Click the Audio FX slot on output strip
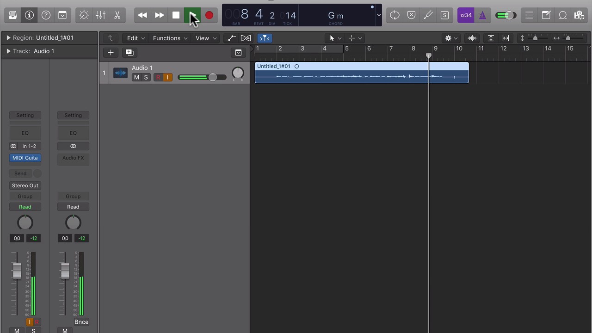This screenshot has width=592, height=333. coord(73,158)
